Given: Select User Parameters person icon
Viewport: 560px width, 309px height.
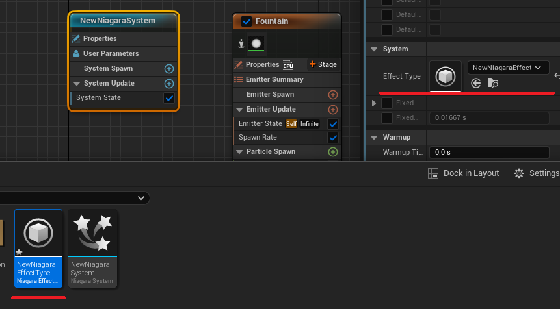Looking at the screenshot, I should point(76,53).
